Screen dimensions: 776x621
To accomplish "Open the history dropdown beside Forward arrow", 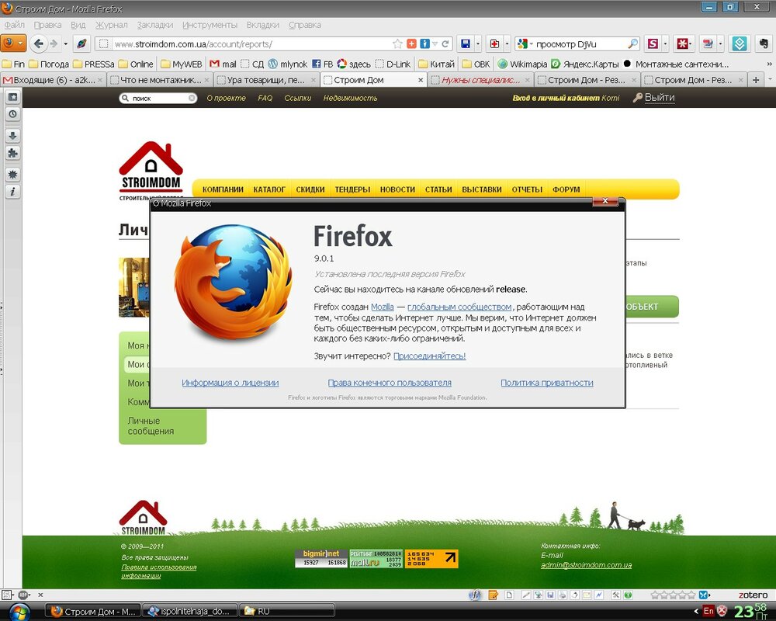I will point(65,44).
